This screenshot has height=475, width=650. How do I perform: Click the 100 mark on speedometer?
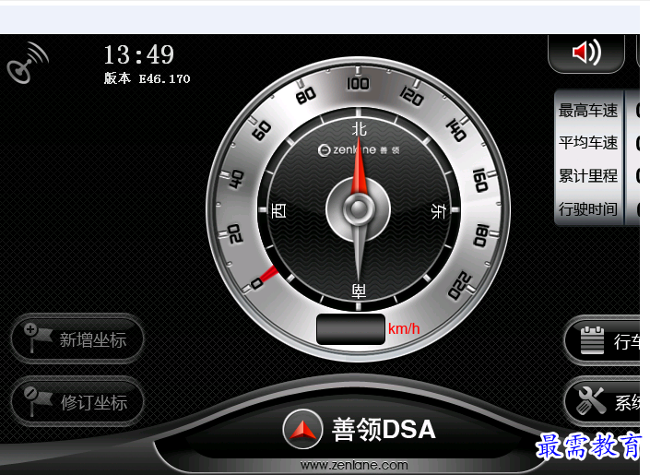(x=358, y=83)
